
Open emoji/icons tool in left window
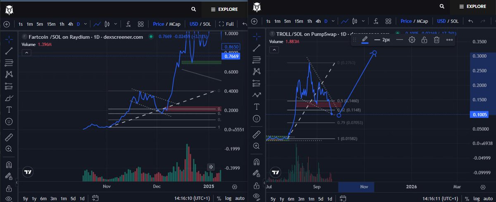tap(9, 122)
